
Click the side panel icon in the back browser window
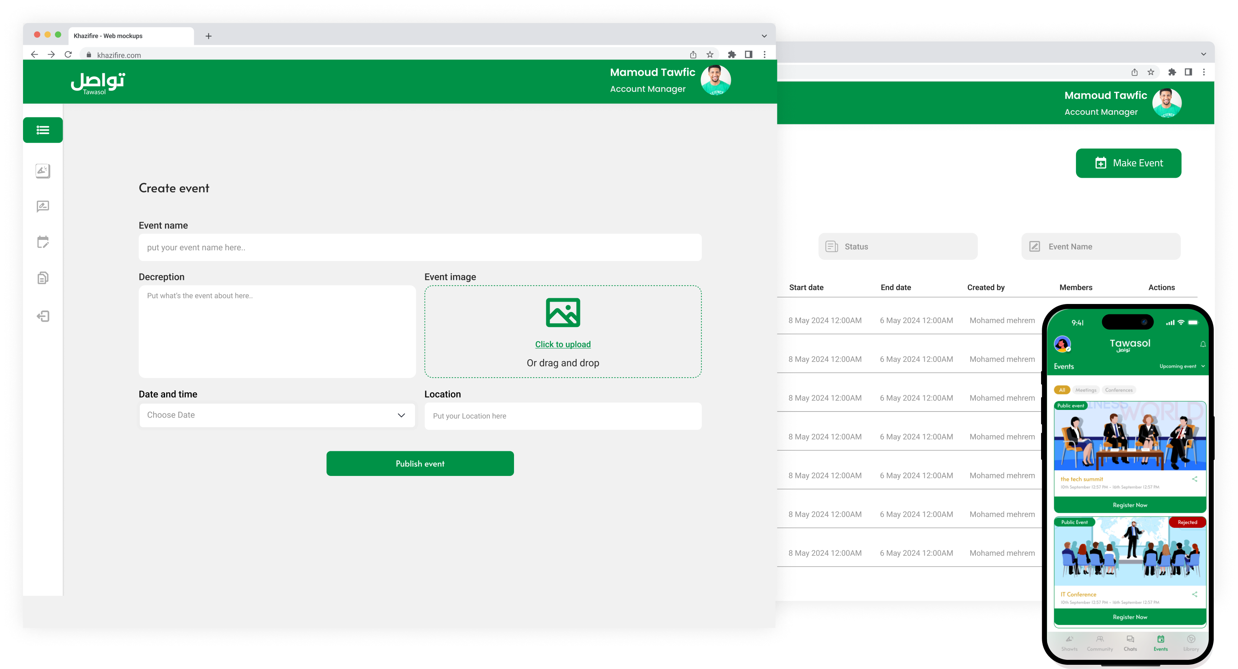tap(1188, 72)
